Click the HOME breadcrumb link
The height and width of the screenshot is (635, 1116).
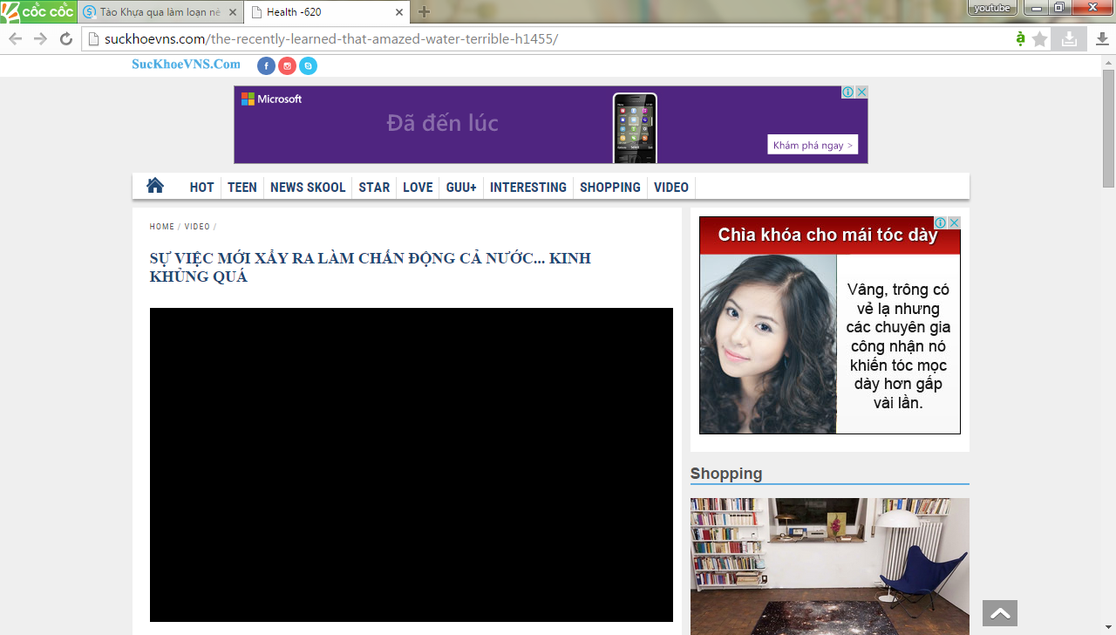coord(162,227)
